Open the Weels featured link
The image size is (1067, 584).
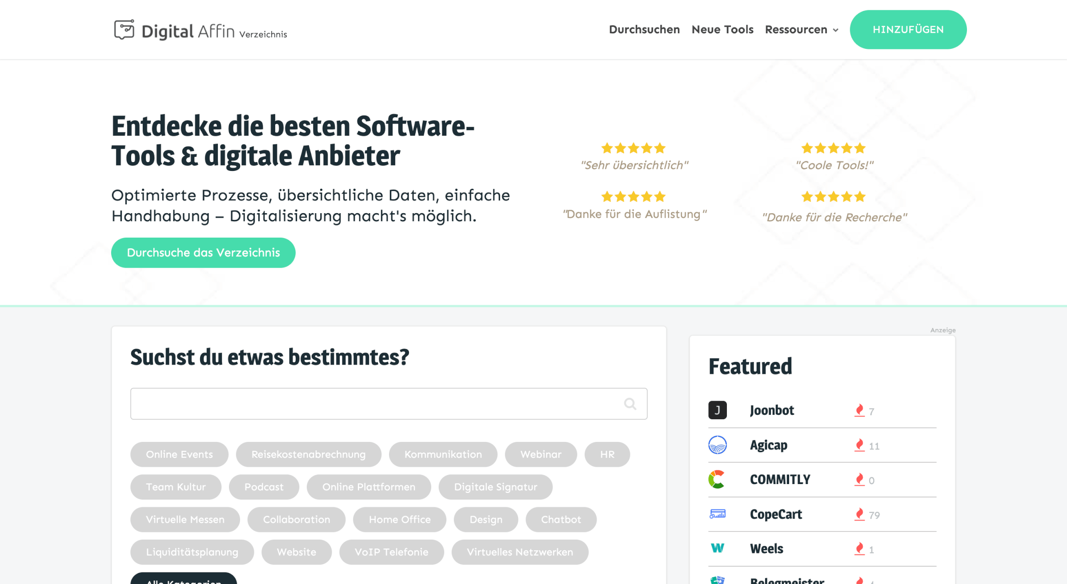click(x=766, y=549)
